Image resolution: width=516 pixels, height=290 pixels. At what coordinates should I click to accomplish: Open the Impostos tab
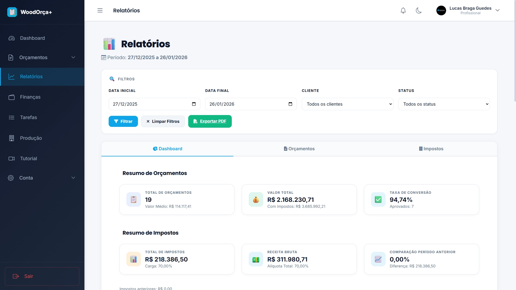(431, 149)
